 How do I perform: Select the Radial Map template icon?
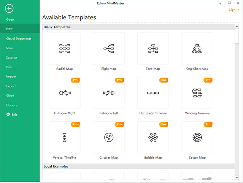64,49
